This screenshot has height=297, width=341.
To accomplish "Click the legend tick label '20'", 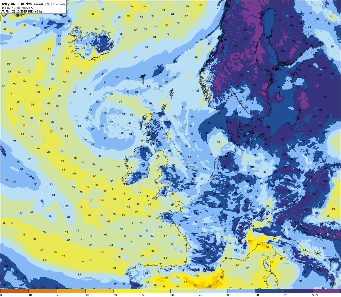I will click(x=59, y=295).
